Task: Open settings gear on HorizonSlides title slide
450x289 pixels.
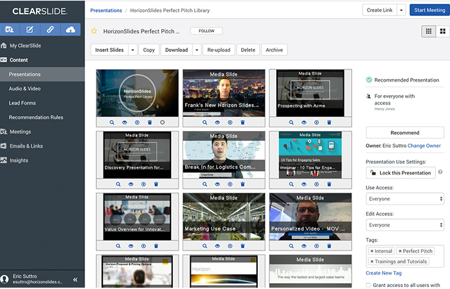Action: (163, 123)
